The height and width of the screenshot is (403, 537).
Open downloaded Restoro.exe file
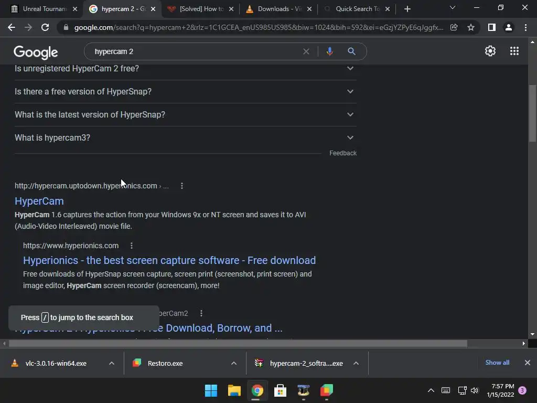[x=165, y=363]
